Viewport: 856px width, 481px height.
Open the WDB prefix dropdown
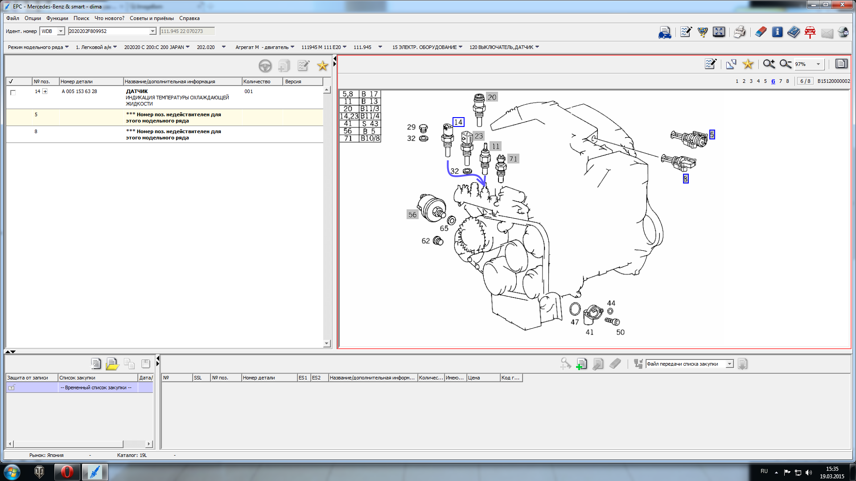point(61,31)
